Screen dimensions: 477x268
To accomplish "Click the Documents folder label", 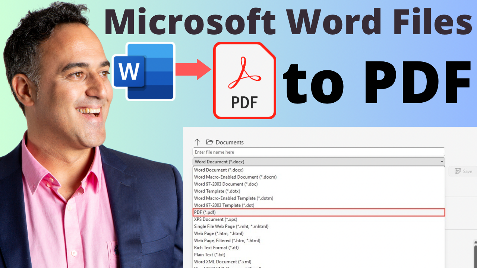I will tap(230, 142).
